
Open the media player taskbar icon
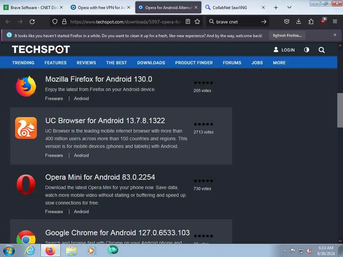click(91, 250)
